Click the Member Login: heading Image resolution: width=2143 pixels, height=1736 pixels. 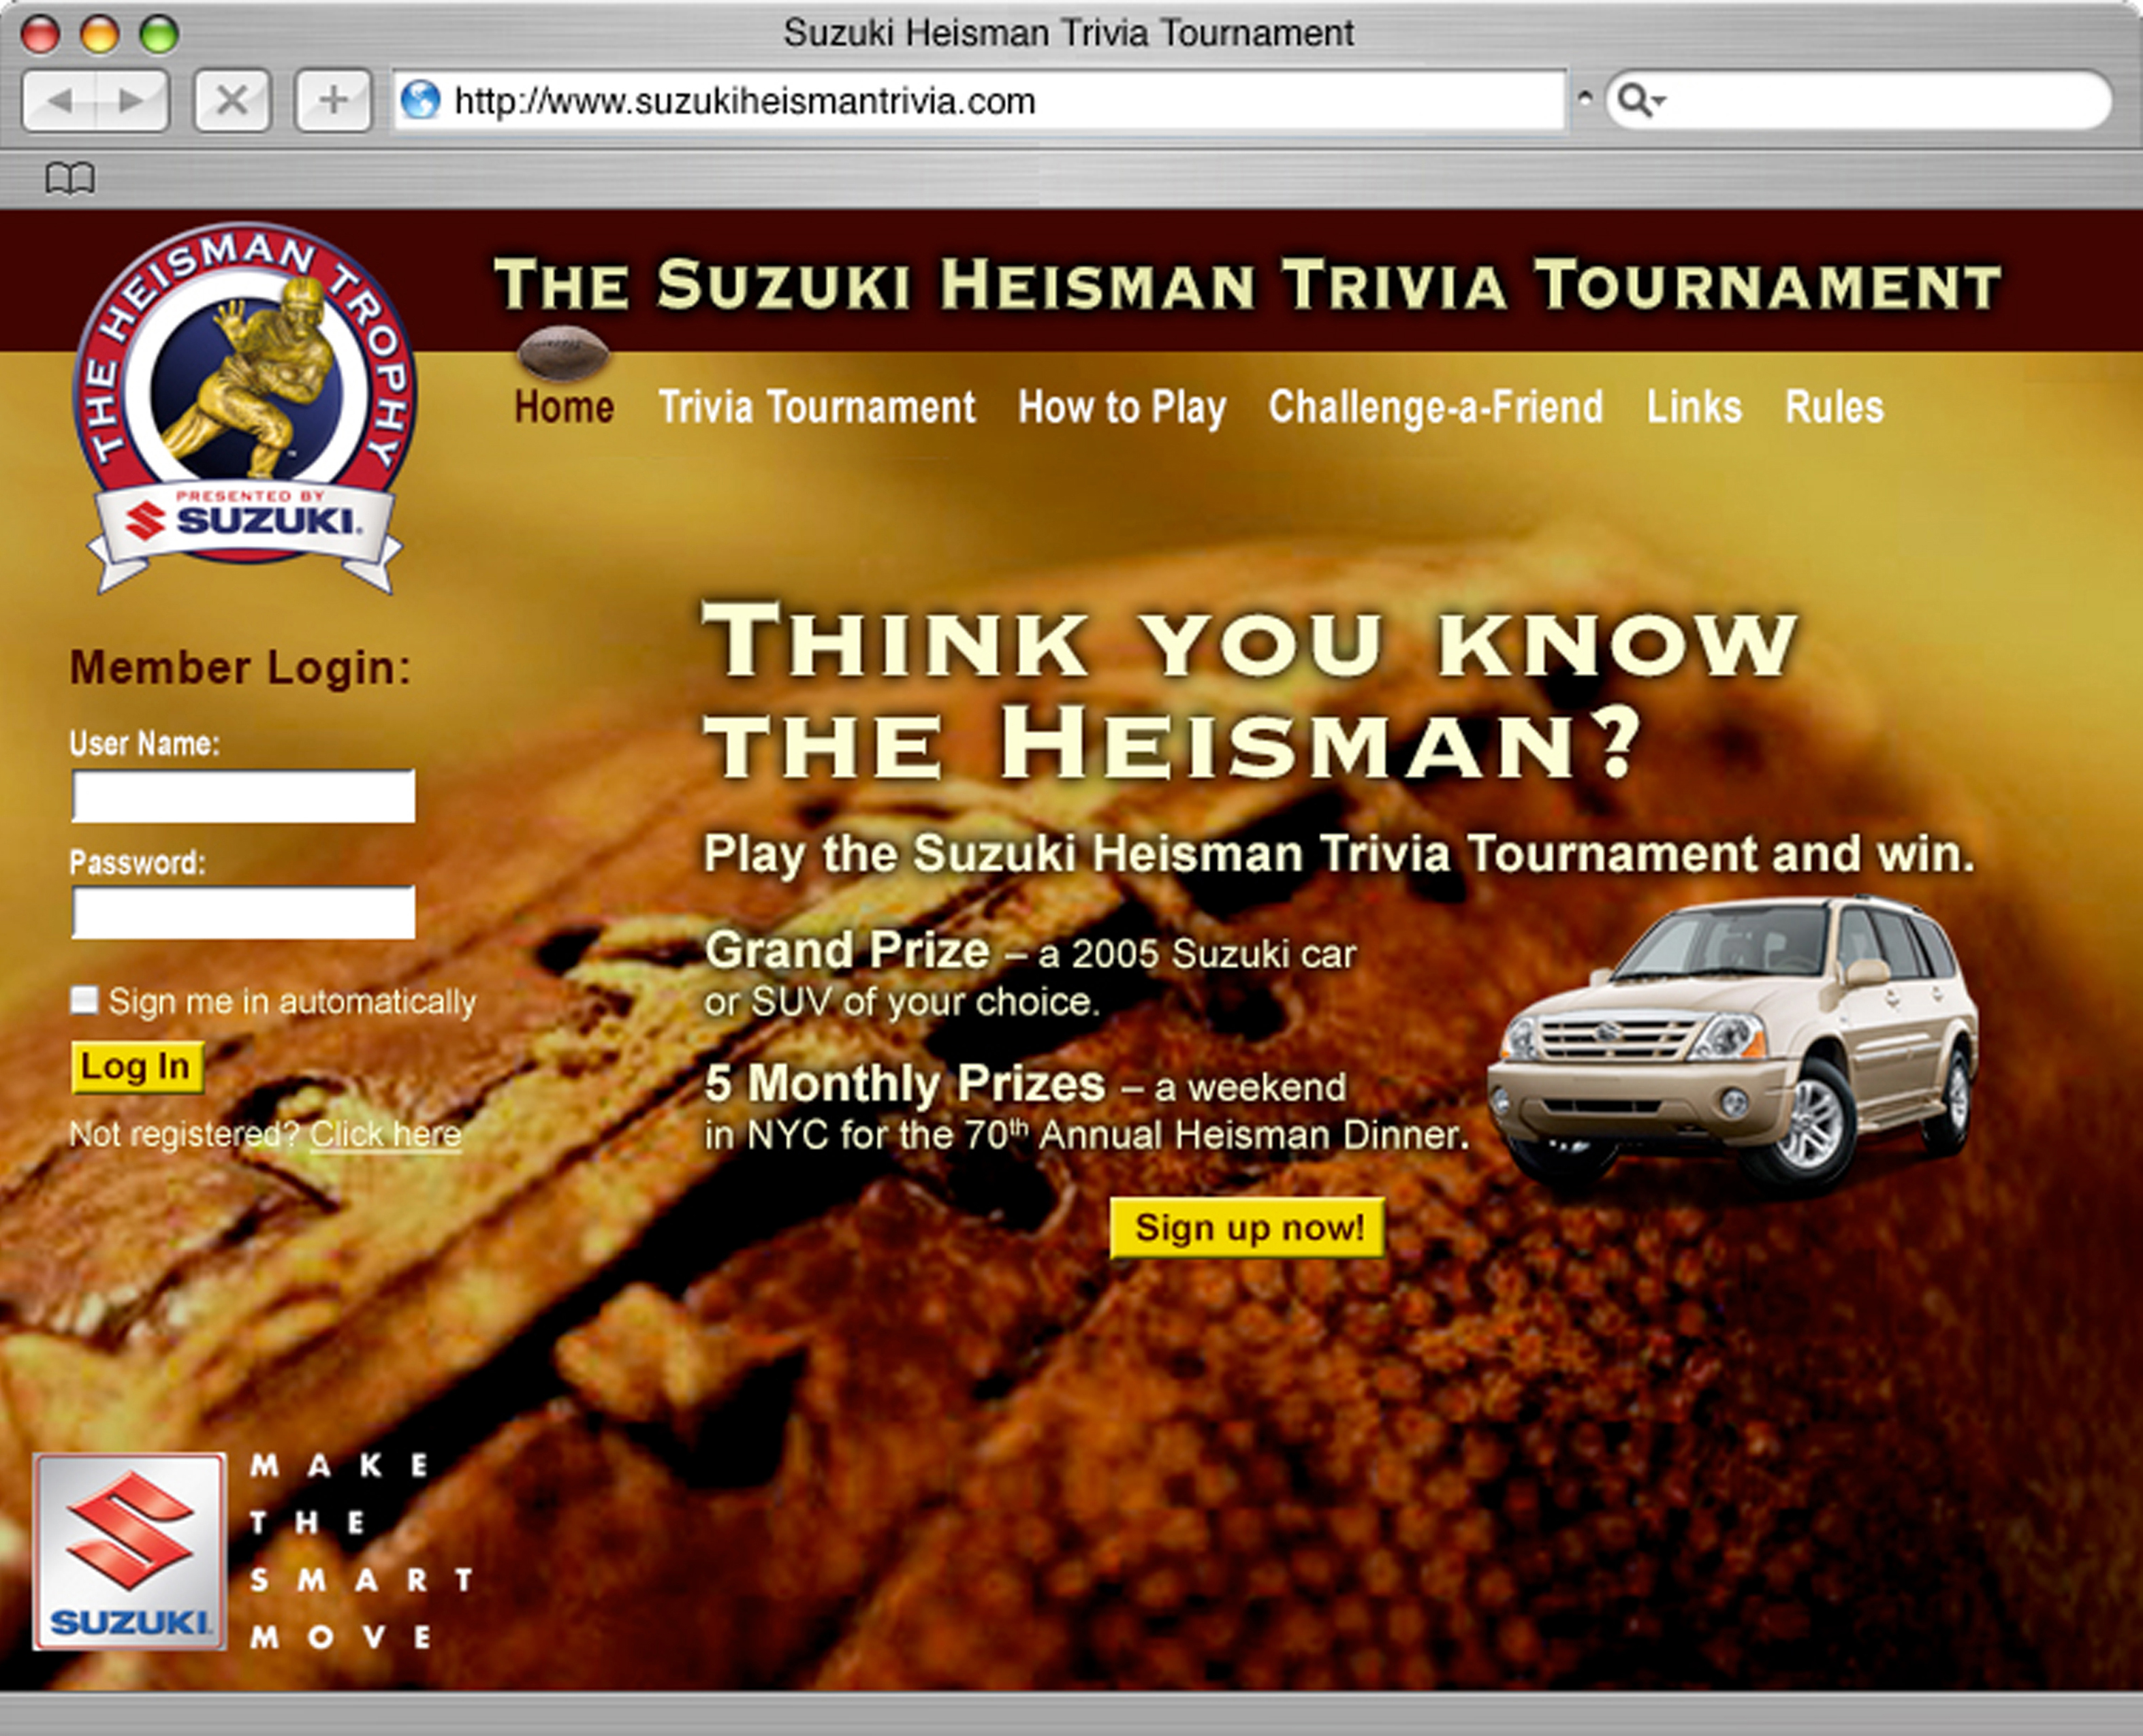(240, 668)
